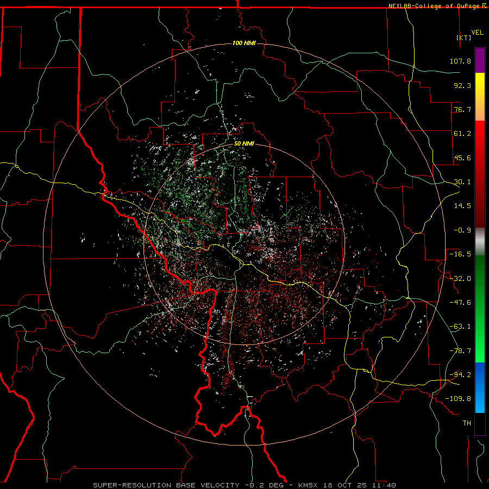
Task: Click the -47.6 velocity scale value
Action: (x=460, y=303)
